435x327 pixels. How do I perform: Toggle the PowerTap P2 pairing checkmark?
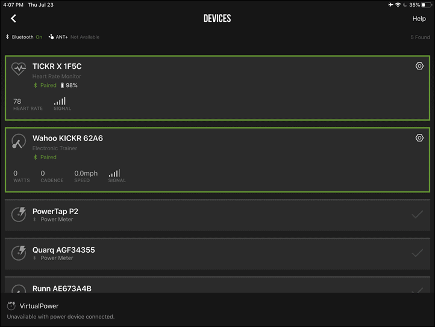click(417, 215)
